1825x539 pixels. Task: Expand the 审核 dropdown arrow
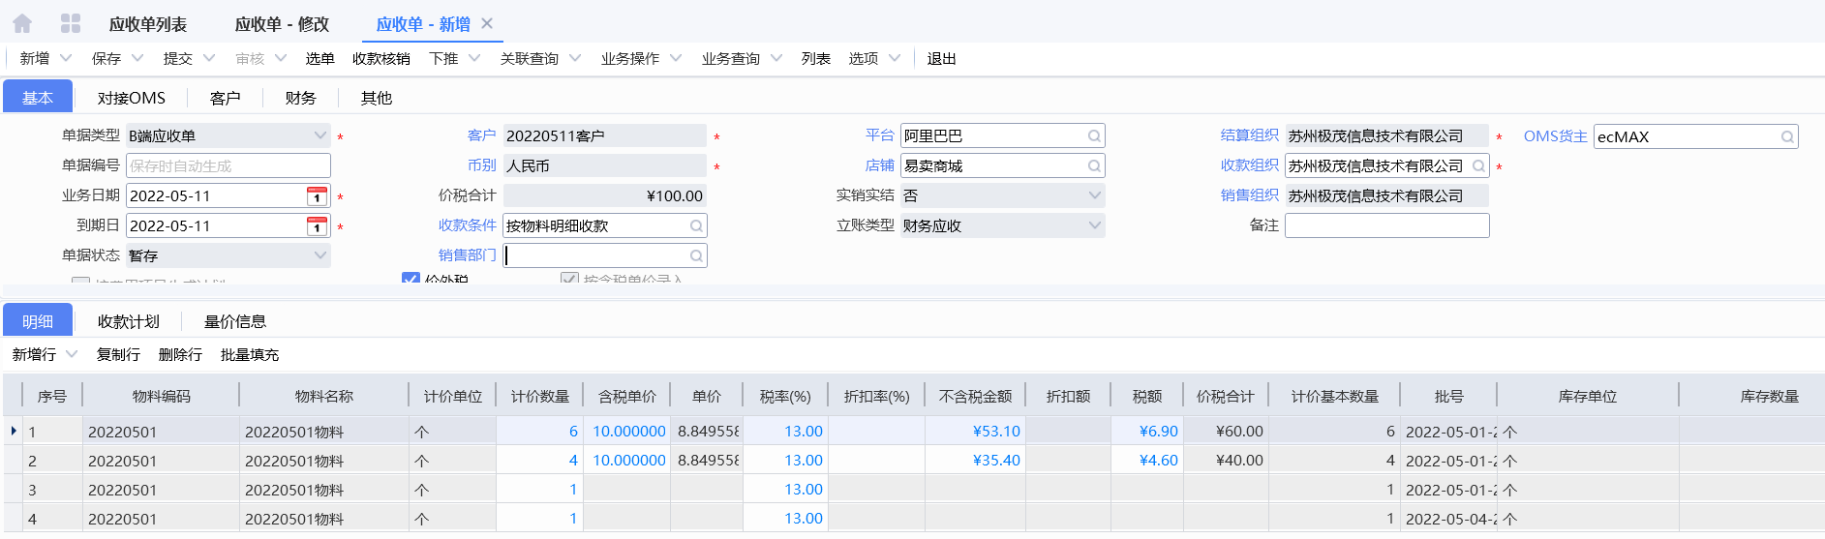281,58
